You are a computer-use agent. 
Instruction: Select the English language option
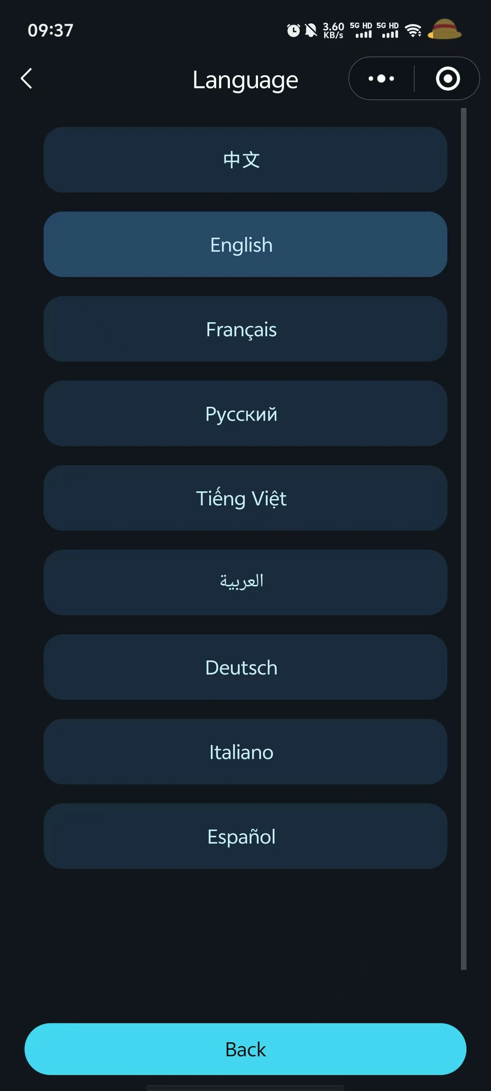coord(245,245)
